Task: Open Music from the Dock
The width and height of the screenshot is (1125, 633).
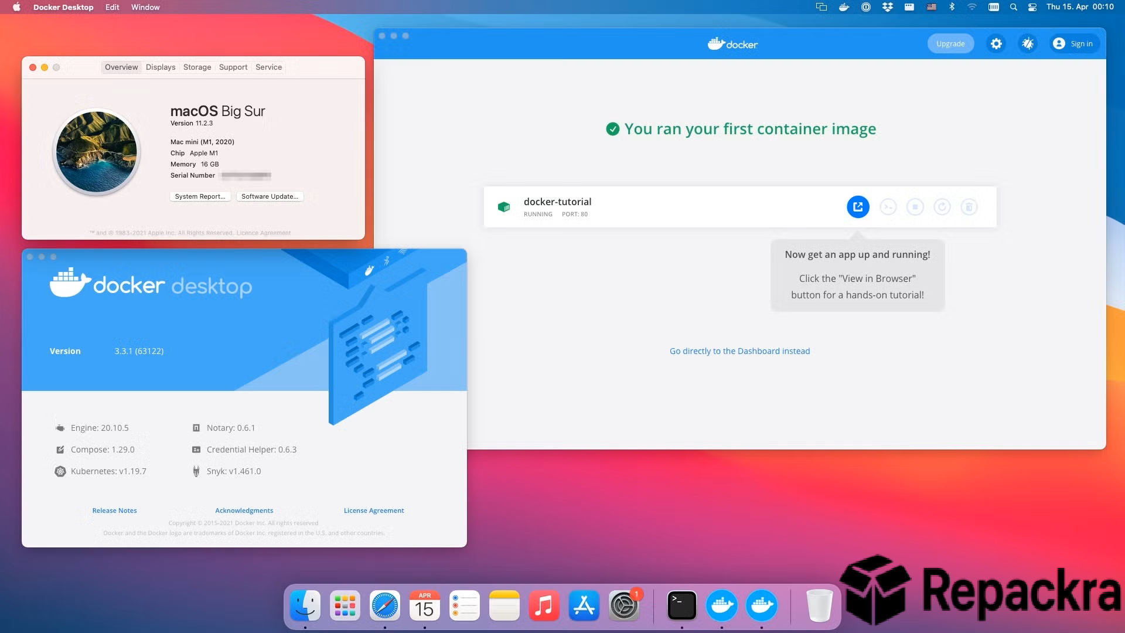Action: click(544, 605)
